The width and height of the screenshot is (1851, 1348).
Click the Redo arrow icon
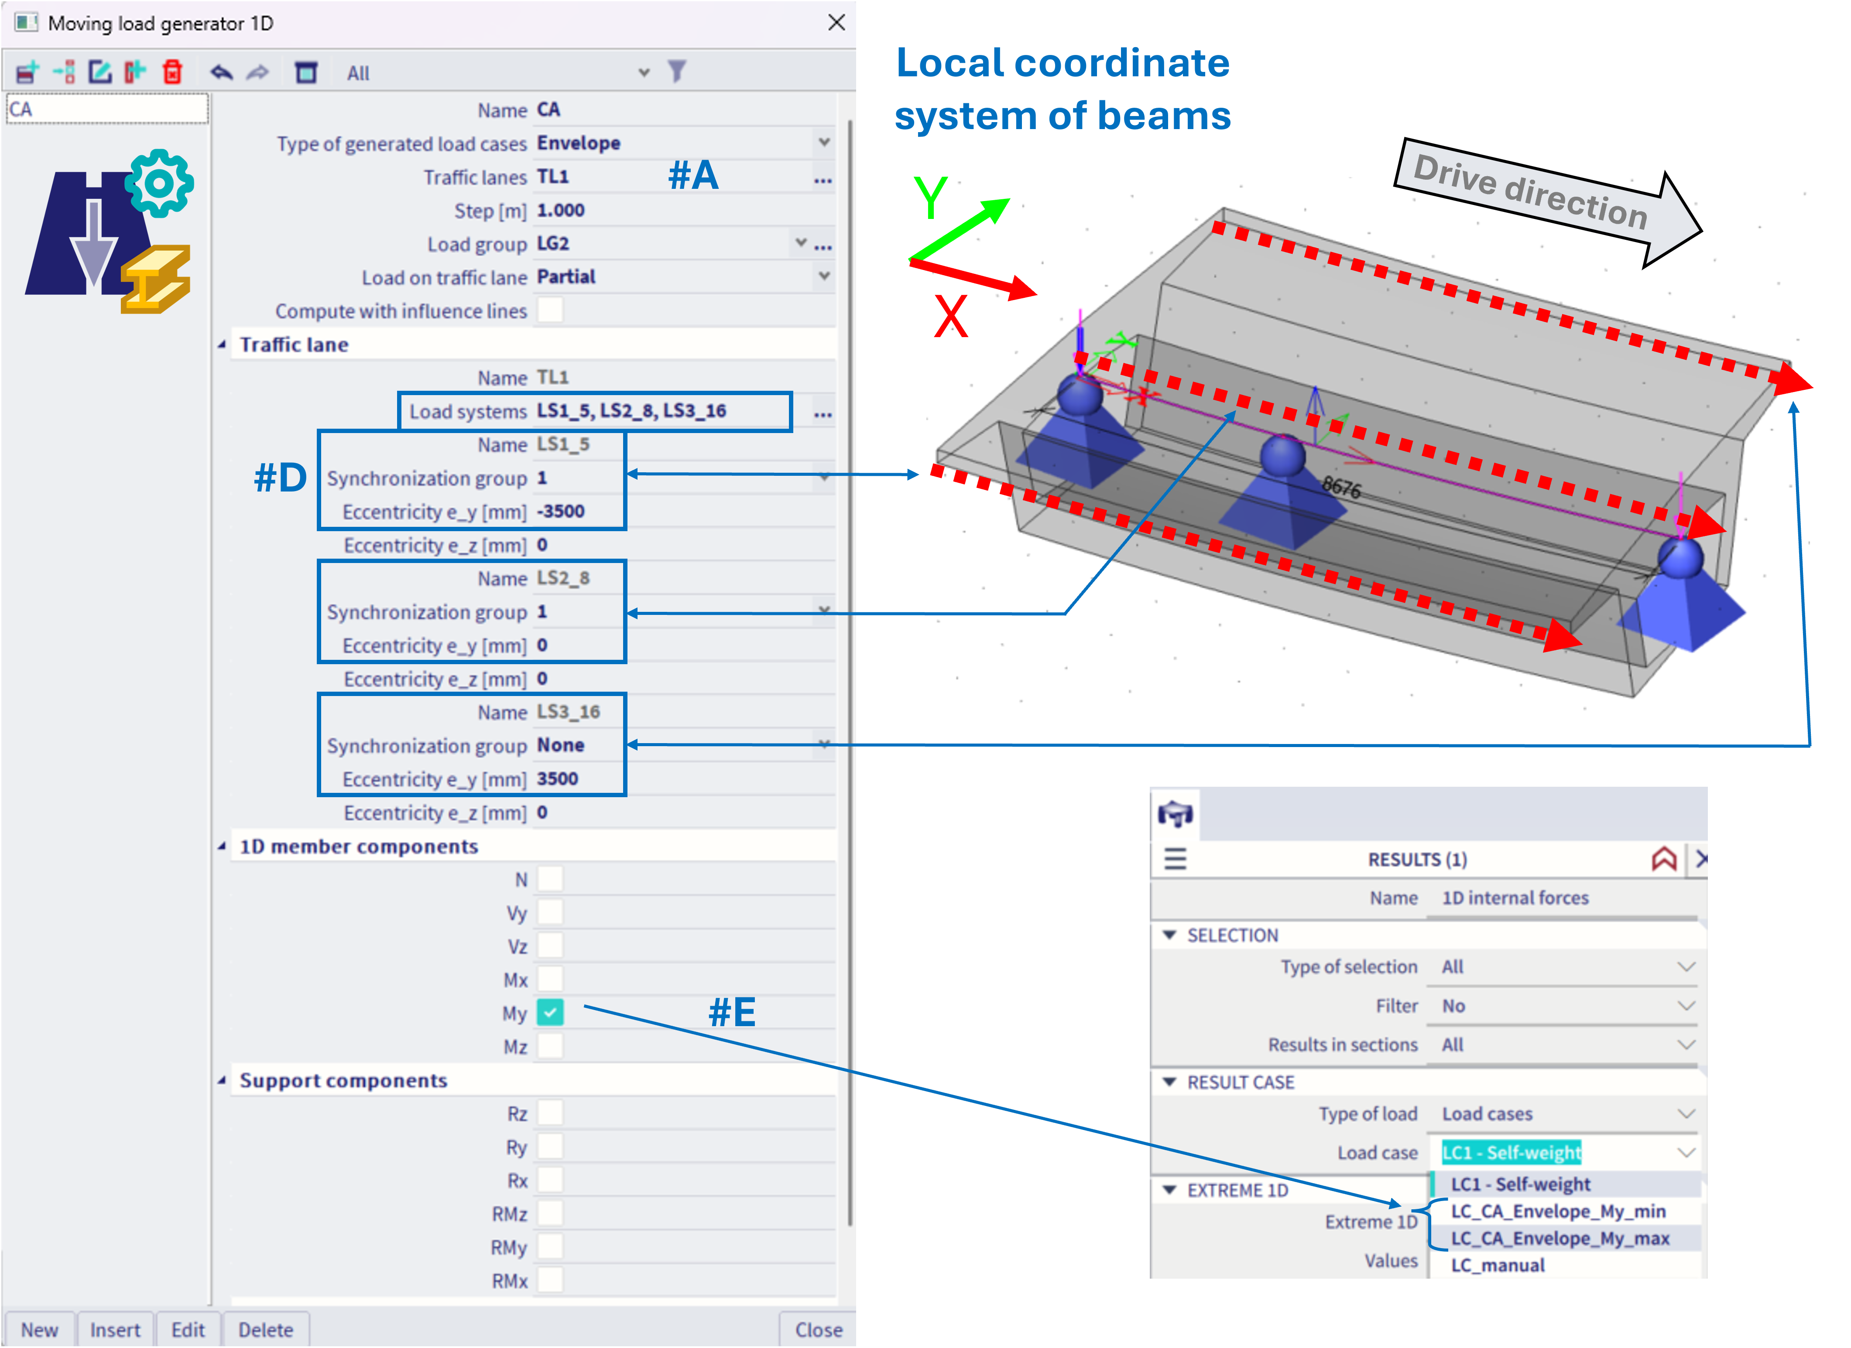[x=258, y=73]
